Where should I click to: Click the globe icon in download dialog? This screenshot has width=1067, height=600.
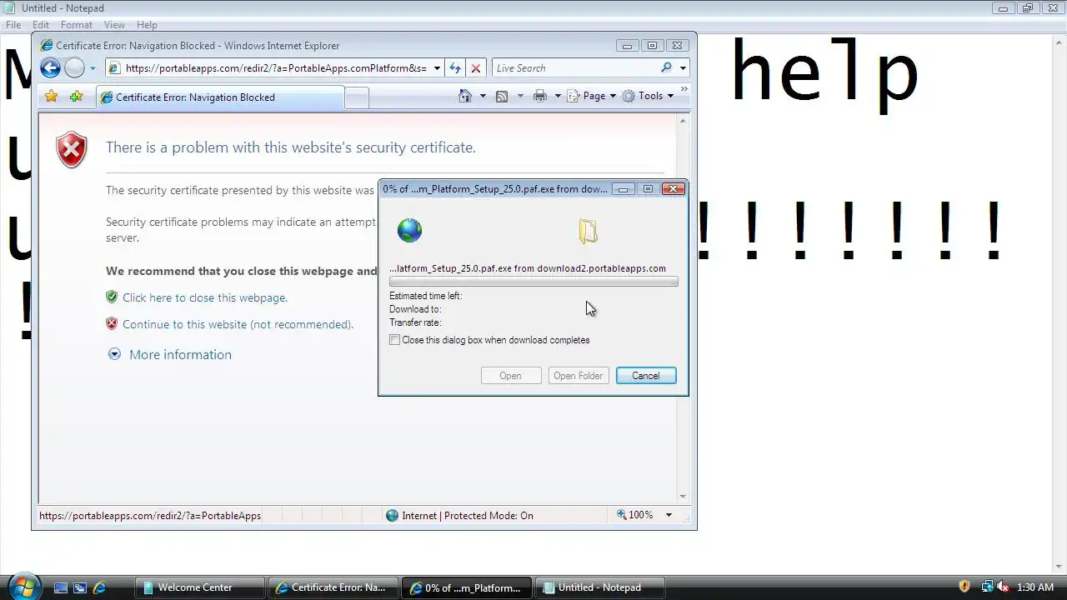click(x=409, y=230)
